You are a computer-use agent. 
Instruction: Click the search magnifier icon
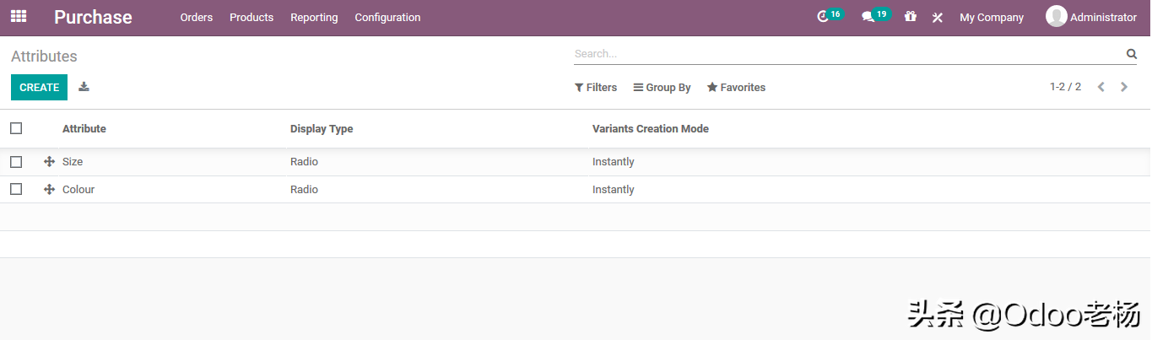(1132, 54)
